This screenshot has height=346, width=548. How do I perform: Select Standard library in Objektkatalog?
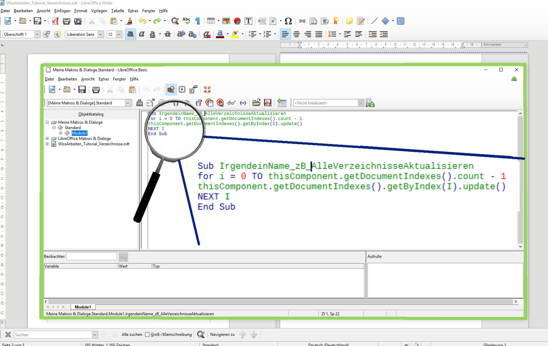73,128
